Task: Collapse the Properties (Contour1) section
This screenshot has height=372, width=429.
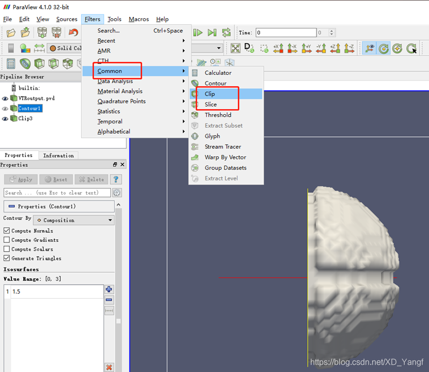Action: point(59,206)
